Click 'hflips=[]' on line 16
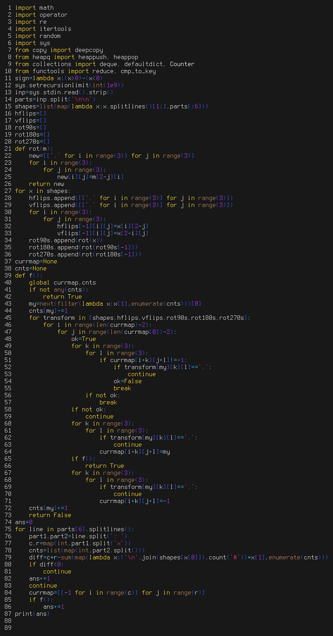 point(31,113)
